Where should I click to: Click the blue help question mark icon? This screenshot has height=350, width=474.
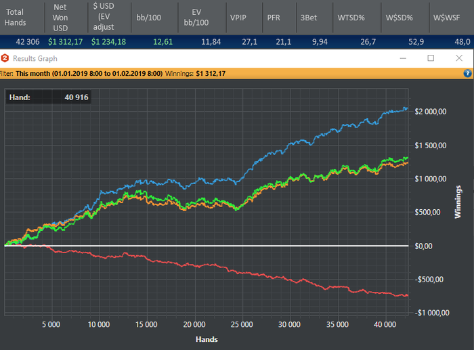pos(467,73)
